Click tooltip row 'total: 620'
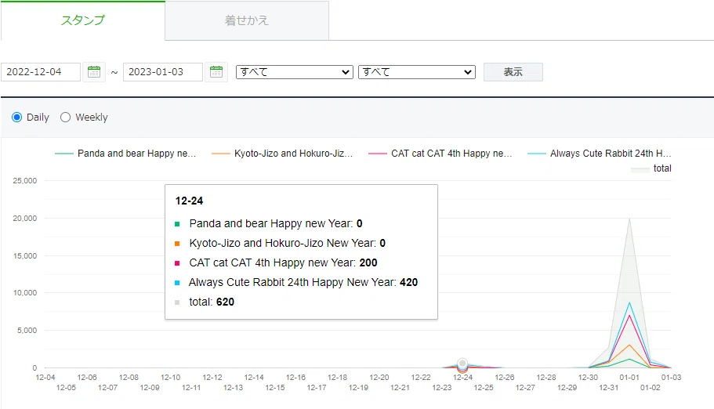Screen dimensions: 714x409 coord(205,302)
